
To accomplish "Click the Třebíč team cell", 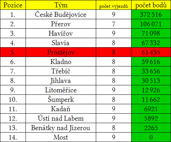I will 61,71.
